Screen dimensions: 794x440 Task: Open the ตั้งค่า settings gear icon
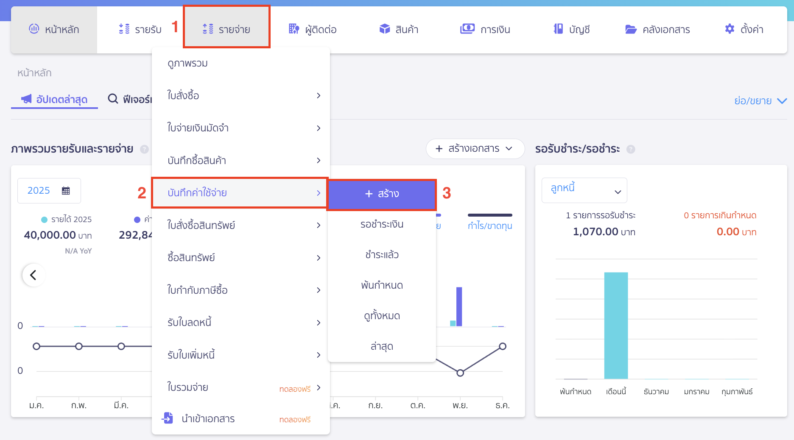729,29
